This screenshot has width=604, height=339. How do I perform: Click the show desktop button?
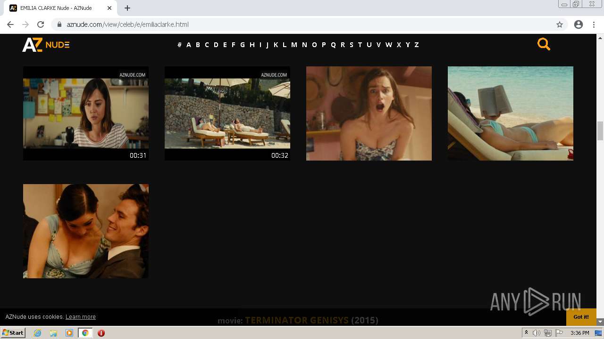[598, 333]
